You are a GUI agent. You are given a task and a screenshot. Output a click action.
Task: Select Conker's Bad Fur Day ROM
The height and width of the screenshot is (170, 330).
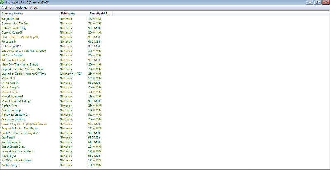click(x=15, y=23)
